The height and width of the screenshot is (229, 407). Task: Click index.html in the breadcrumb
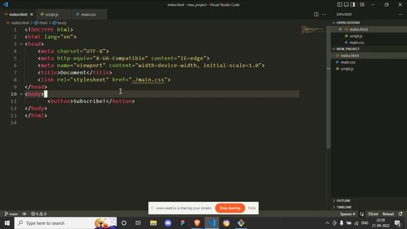pyautogui.click(x=20, y=23)
